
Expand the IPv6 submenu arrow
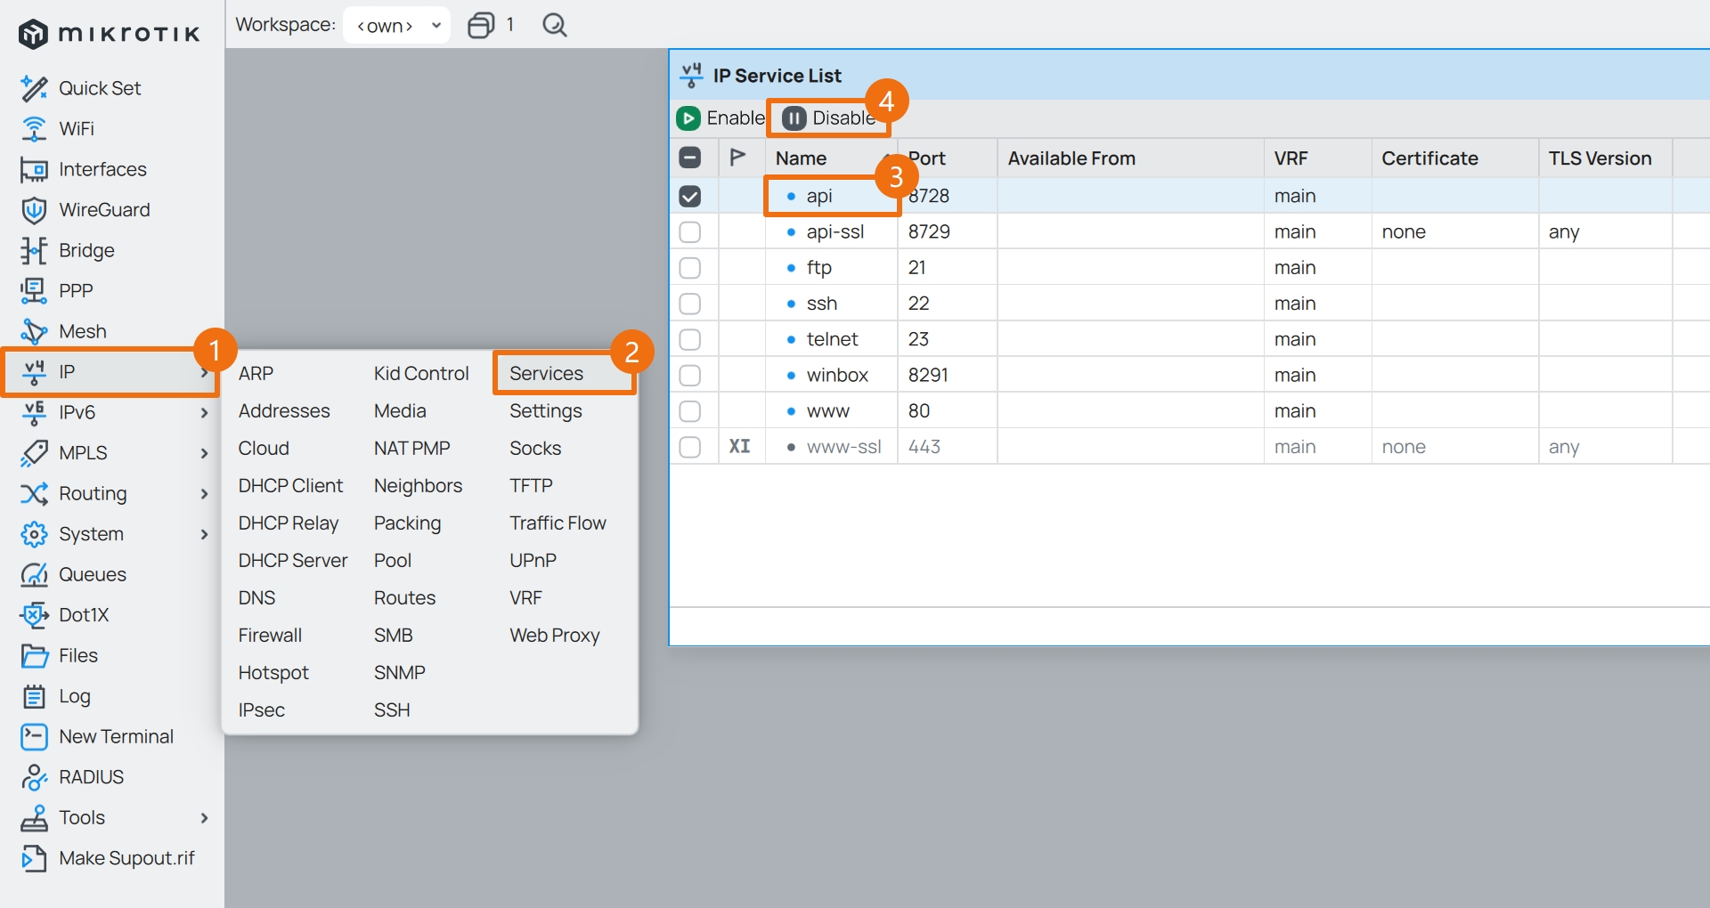pos(205,413)
